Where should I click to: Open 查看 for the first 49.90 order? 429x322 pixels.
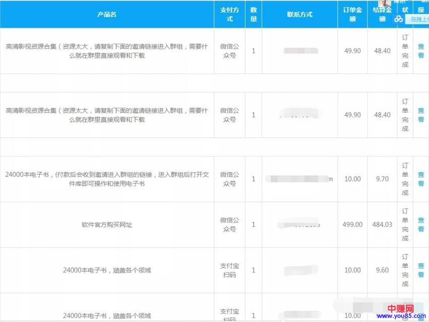tap(421, 51)
